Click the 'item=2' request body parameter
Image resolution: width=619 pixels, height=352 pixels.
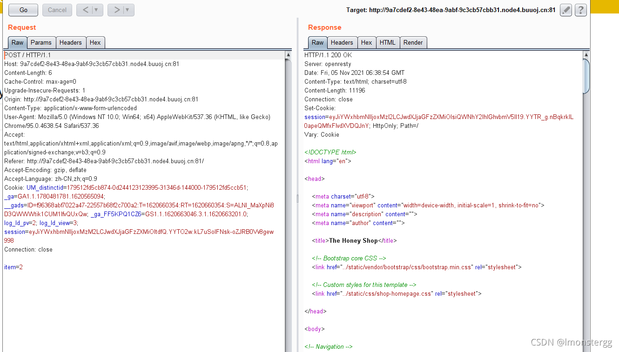13,267
